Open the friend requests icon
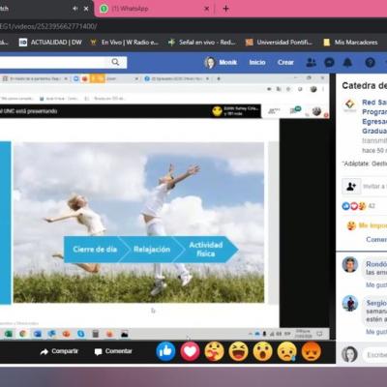 tap(311, 62)
